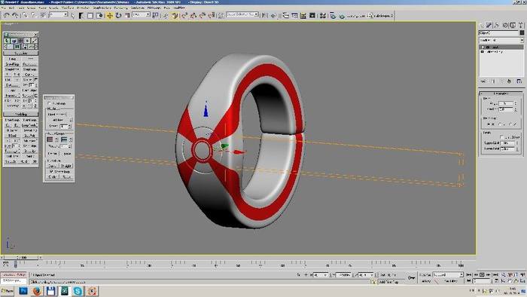Toggle Pin Stack below the modifier stack

click(483, 81)
